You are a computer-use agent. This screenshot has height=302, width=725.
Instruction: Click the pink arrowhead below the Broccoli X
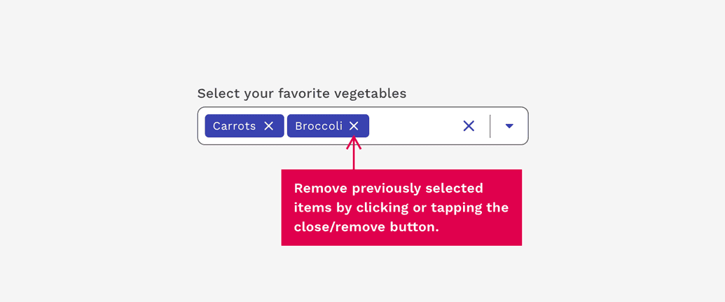(354, 142)
